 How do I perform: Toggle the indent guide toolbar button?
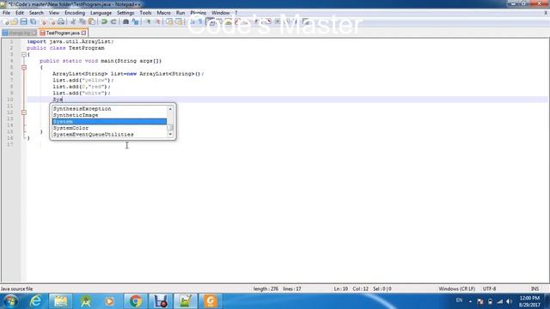211,21
